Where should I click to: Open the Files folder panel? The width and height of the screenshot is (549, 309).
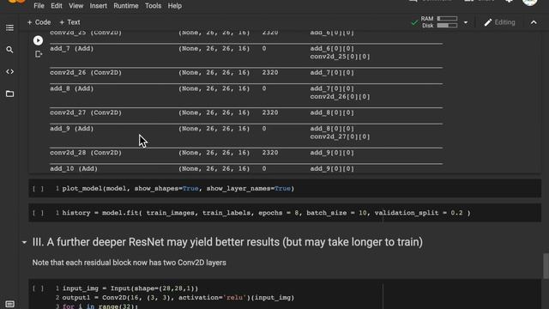[x=9, y=94]
